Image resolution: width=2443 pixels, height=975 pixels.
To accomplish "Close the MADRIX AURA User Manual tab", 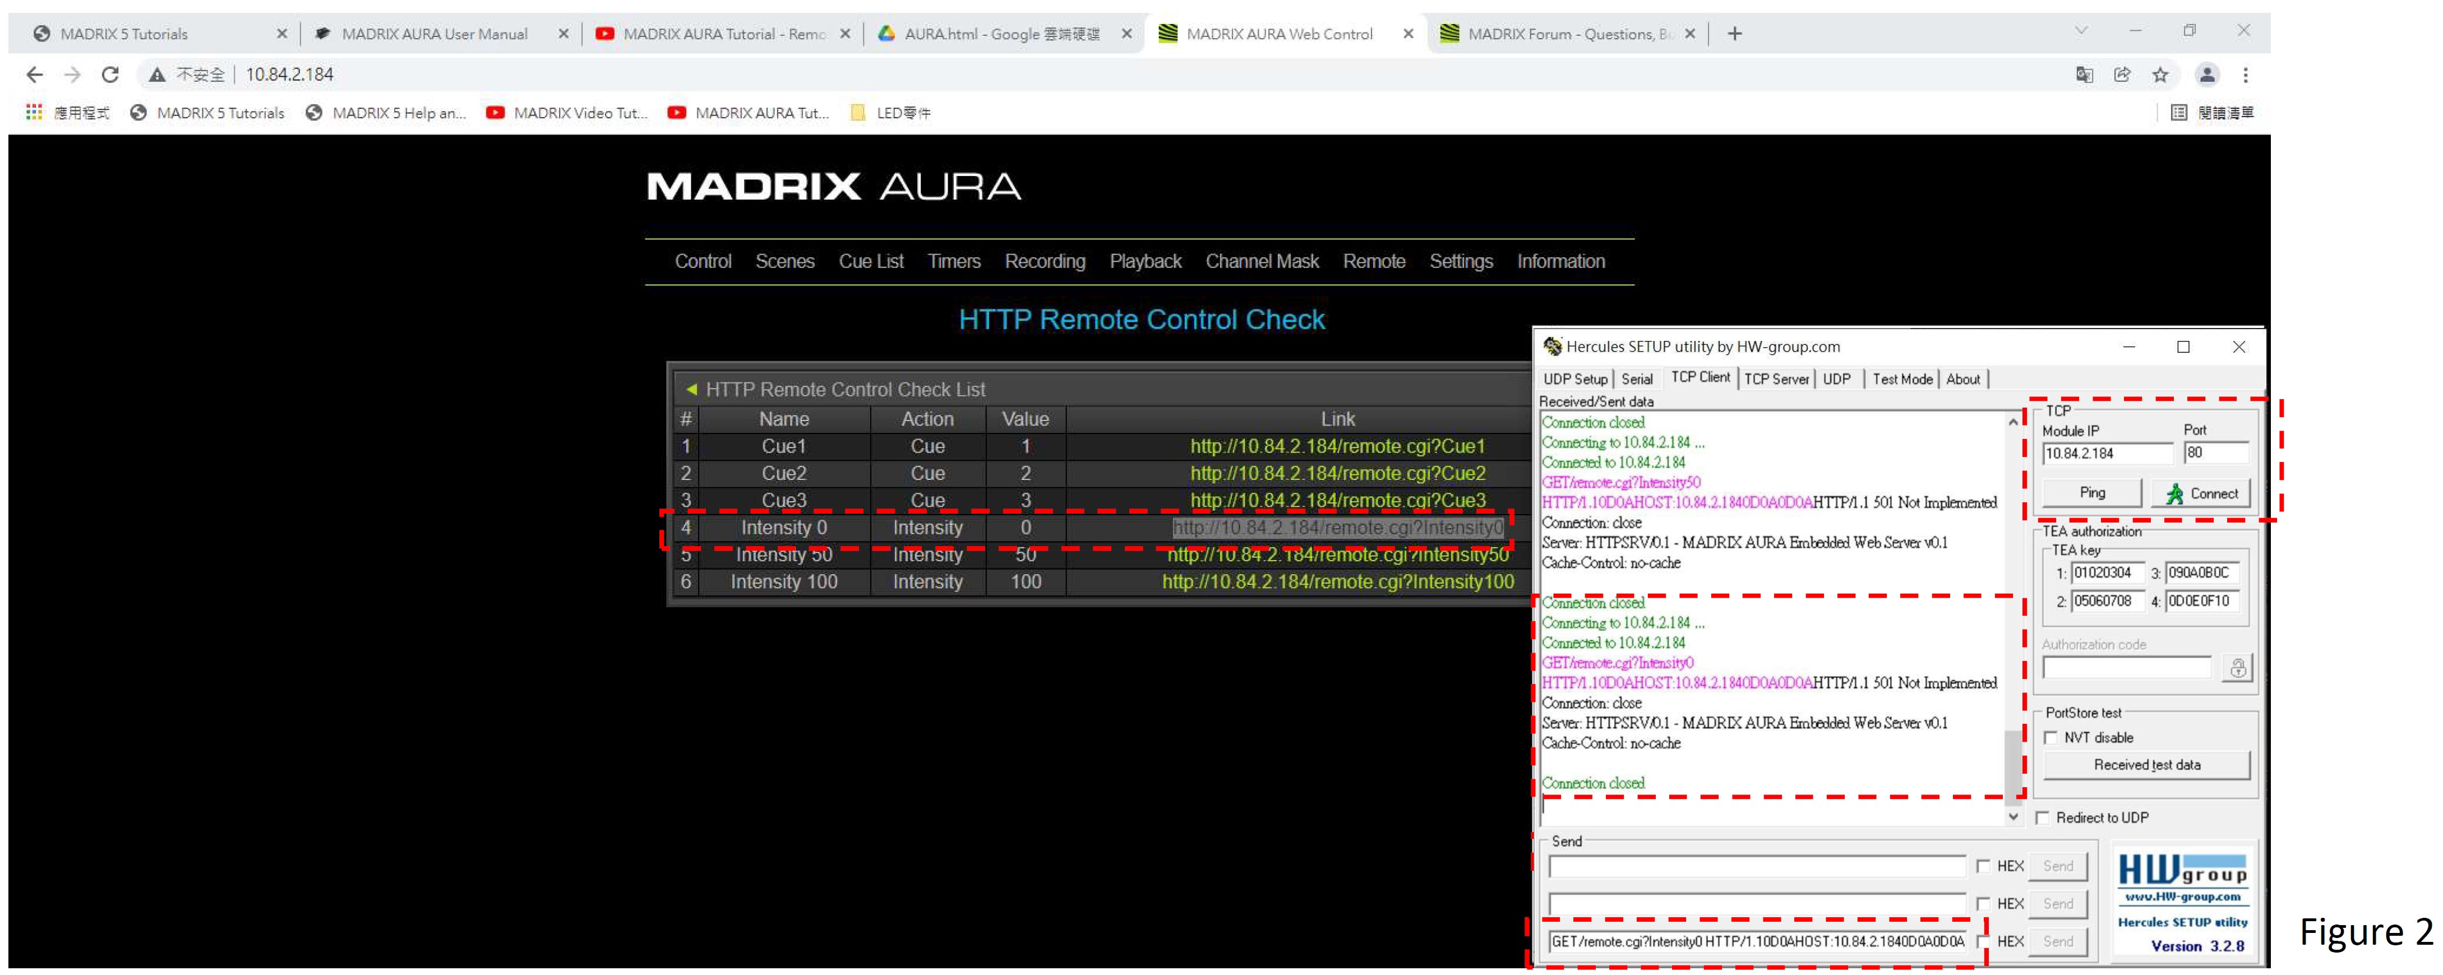I will pos(564,34).
